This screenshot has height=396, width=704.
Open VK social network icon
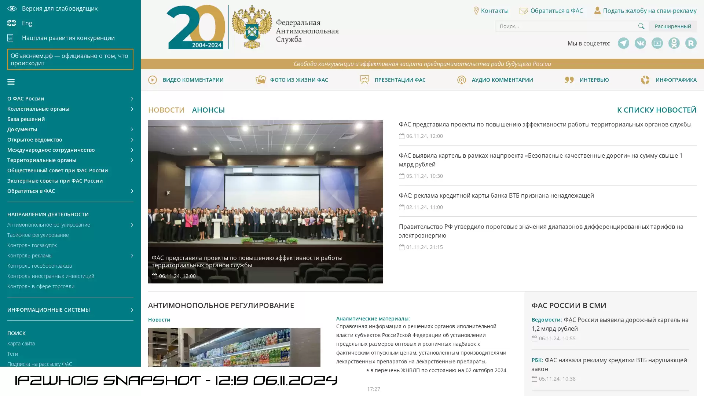pos(640,43)
